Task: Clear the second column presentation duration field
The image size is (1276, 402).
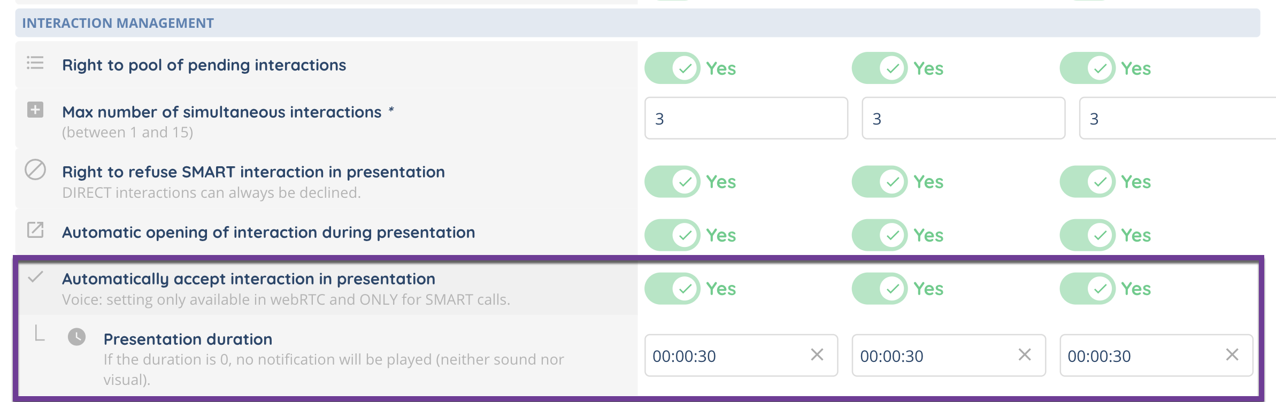Action: (1024, 355)
